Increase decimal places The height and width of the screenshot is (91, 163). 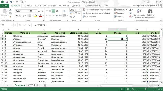click(71, 17)
